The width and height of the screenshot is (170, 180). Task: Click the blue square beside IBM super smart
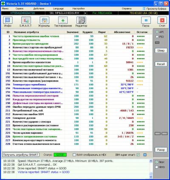click(145, 155)
